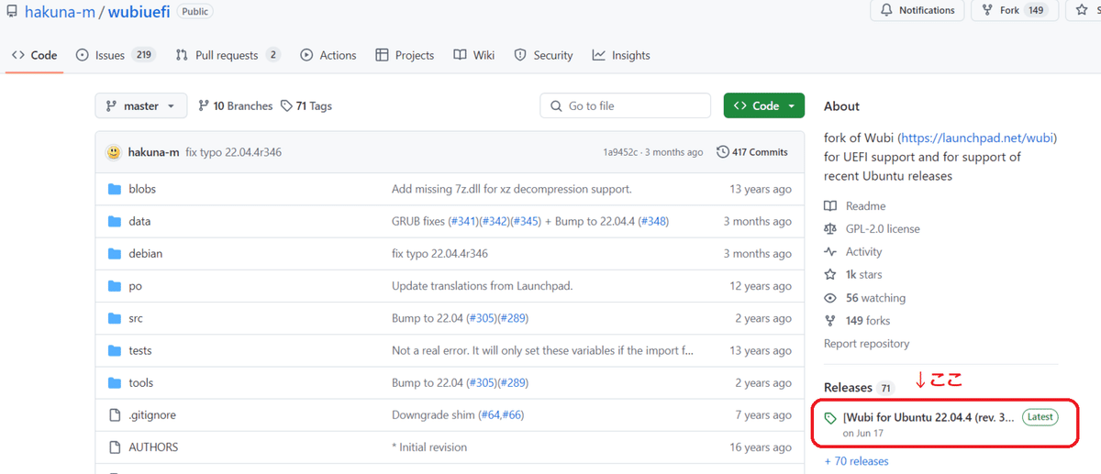The image size is (1101, 474).
Task: Show the + 70 releases link
Action: [856, 461]
